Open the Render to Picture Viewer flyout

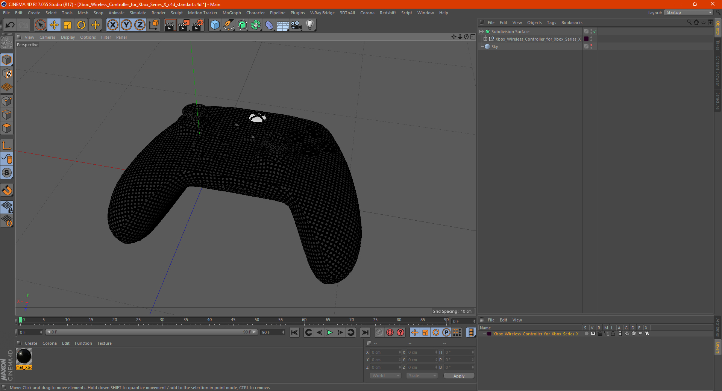184,25
